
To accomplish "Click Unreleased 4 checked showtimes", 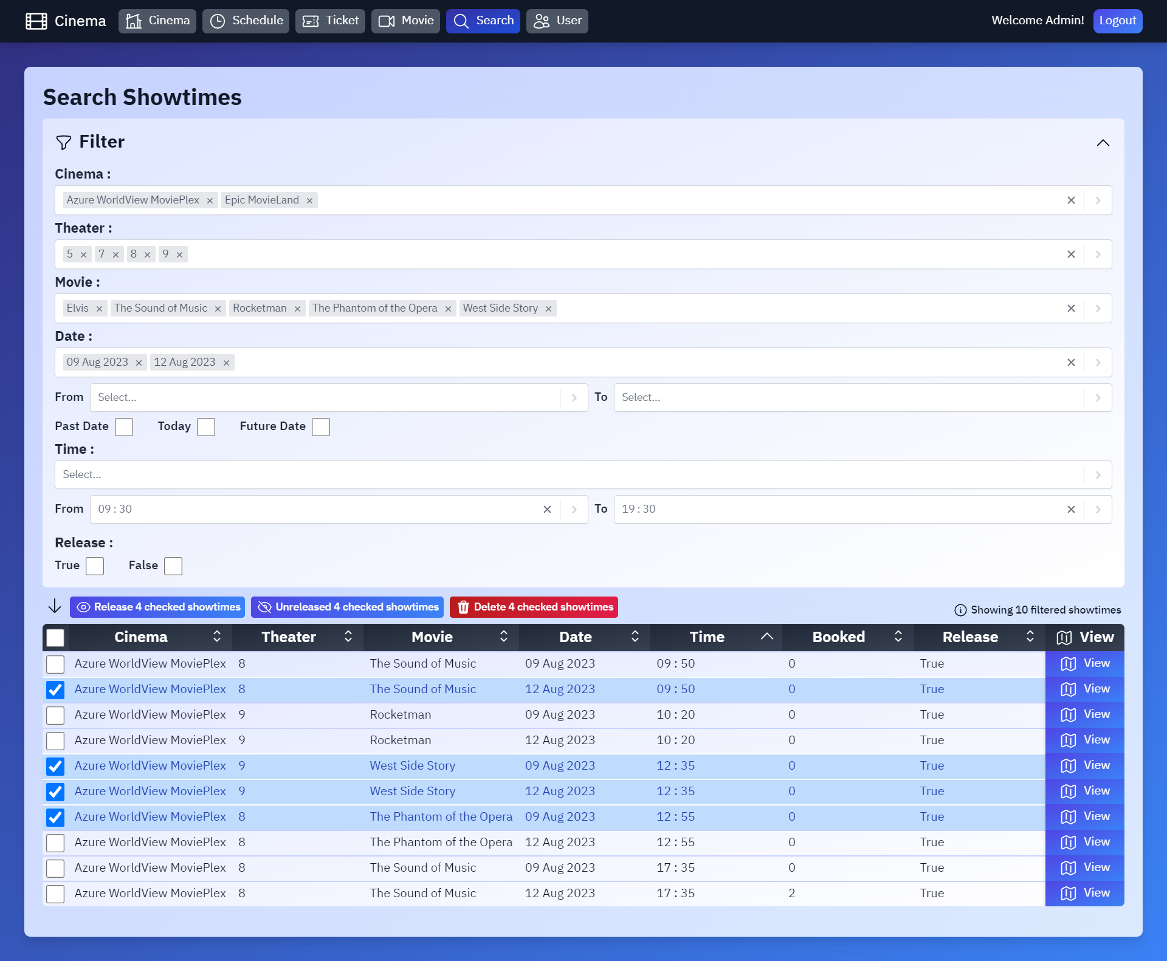I will 347,607.
